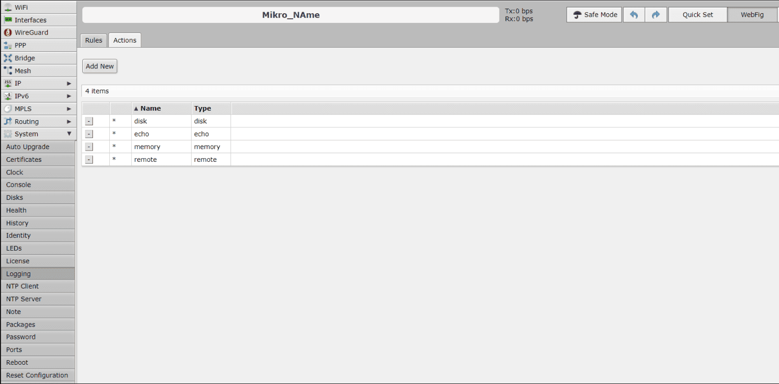
Task: Click the Bridge menu icon
Action: click(x=8, y=58)
